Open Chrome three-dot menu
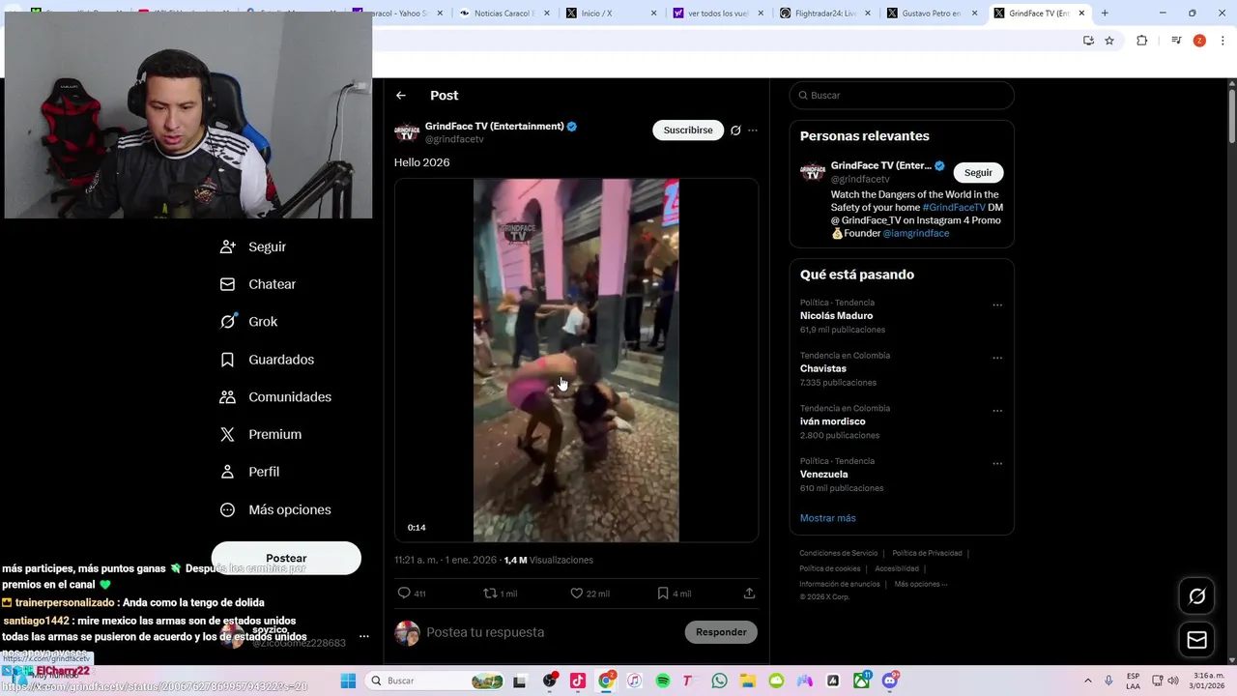The height and width of the screenshot is (696, 1237). tap(1223, 41)
